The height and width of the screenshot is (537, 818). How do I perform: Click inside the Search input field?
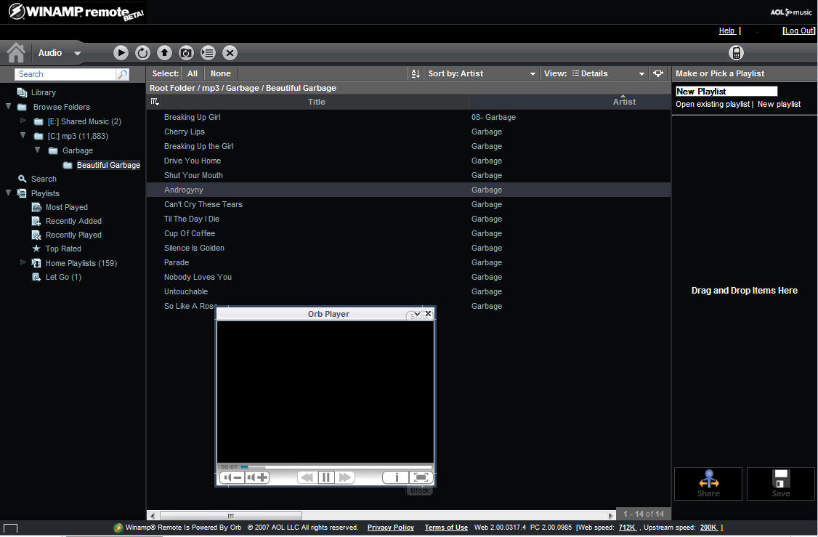pyautogui.click(x=65, y=73)
